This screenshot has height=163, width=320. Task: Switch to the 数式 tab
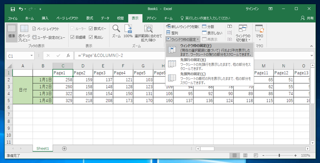click(x=90, y=18)
